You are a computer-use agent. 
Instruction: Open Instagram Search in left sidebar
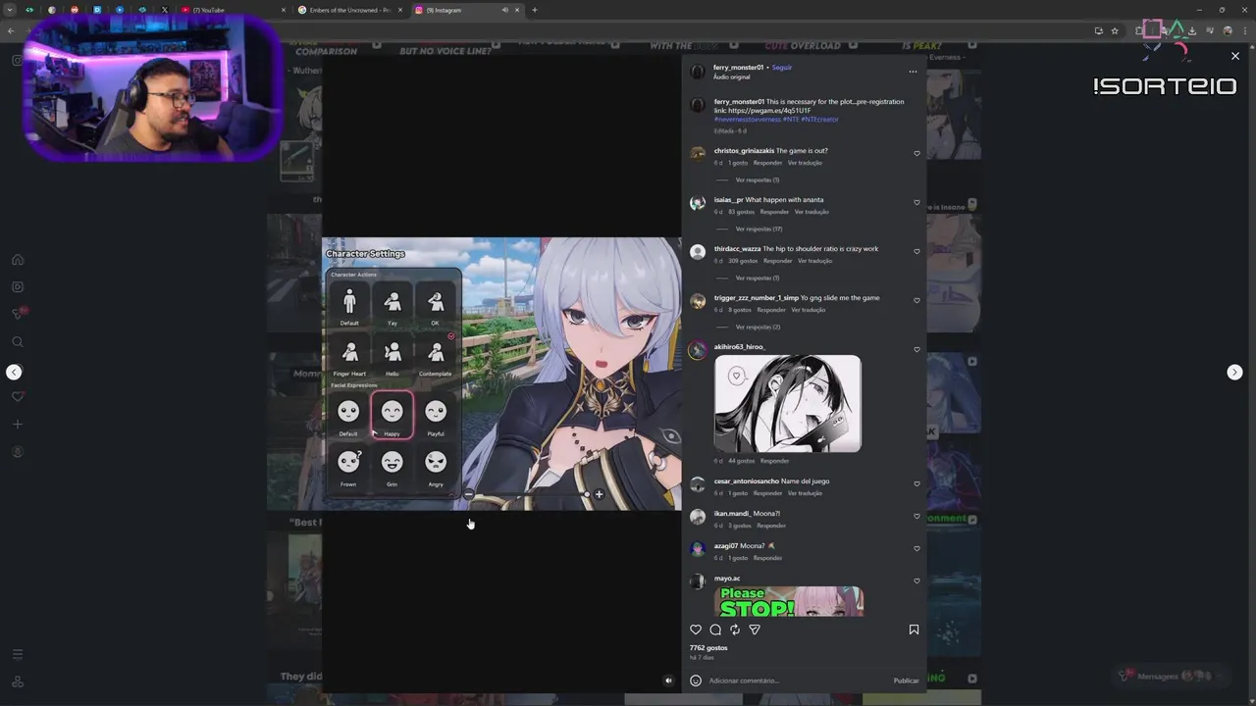18,342
